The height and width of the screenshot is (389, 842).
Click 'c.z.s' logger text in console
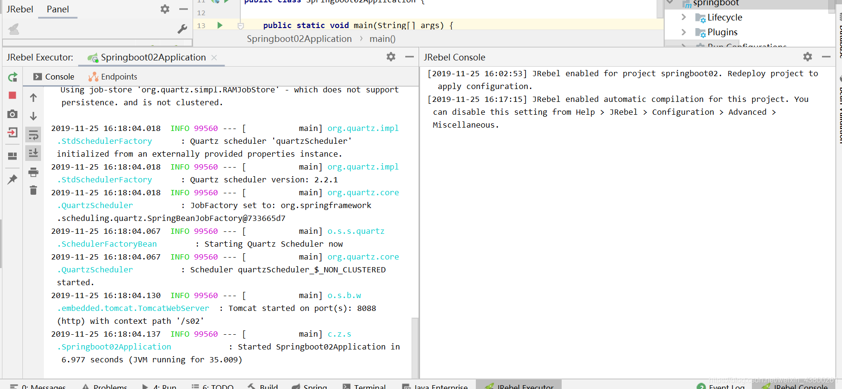click(x=339, y=334)
